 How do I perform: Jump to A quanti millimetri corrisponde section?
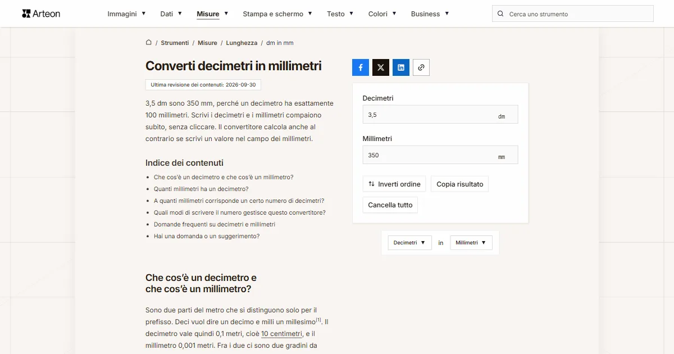(239, 201)
